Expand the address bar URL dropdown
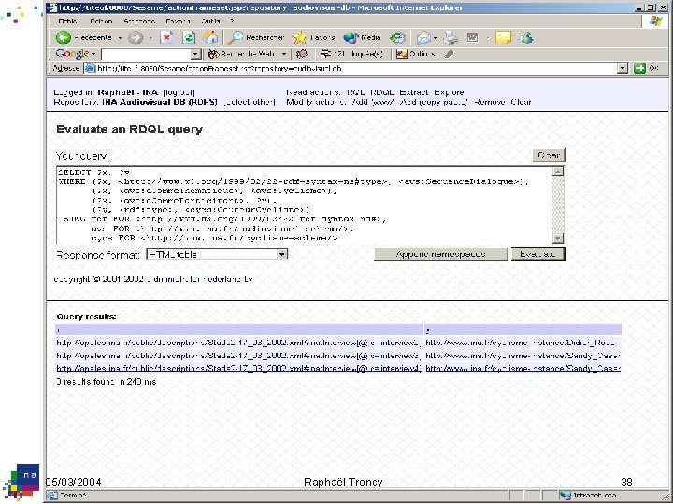 pyautogui.click(x=622, y=68)
